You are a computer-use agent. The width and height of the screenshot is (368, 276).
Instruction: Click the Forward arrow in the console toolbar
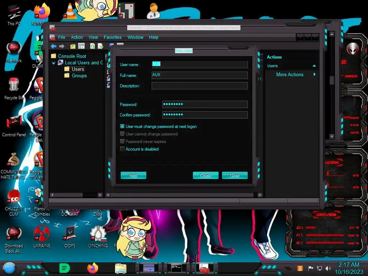coord(62,46)
